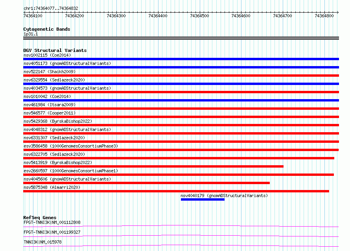Select the red bar below nsv546577
The image size is (350, 251).
click(181, 117)
